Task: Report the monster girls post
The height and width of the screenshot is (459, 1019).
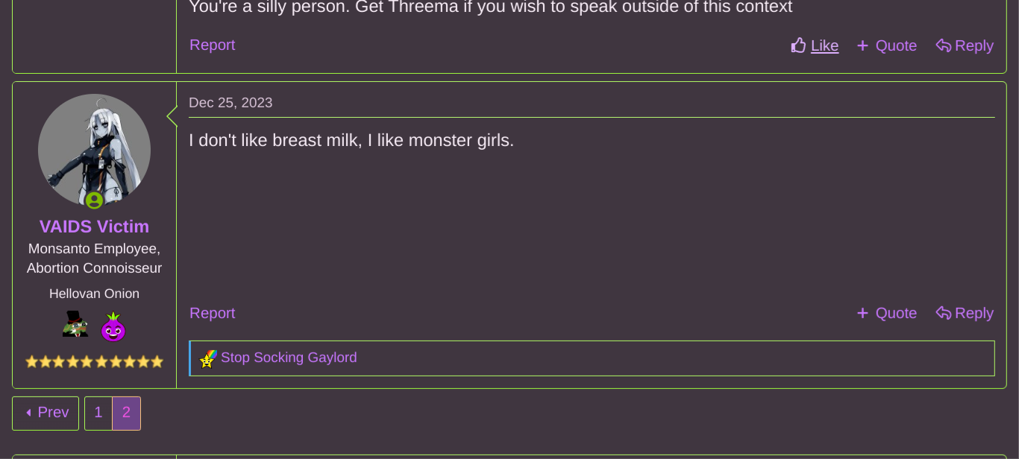Action: coord(213,313)
